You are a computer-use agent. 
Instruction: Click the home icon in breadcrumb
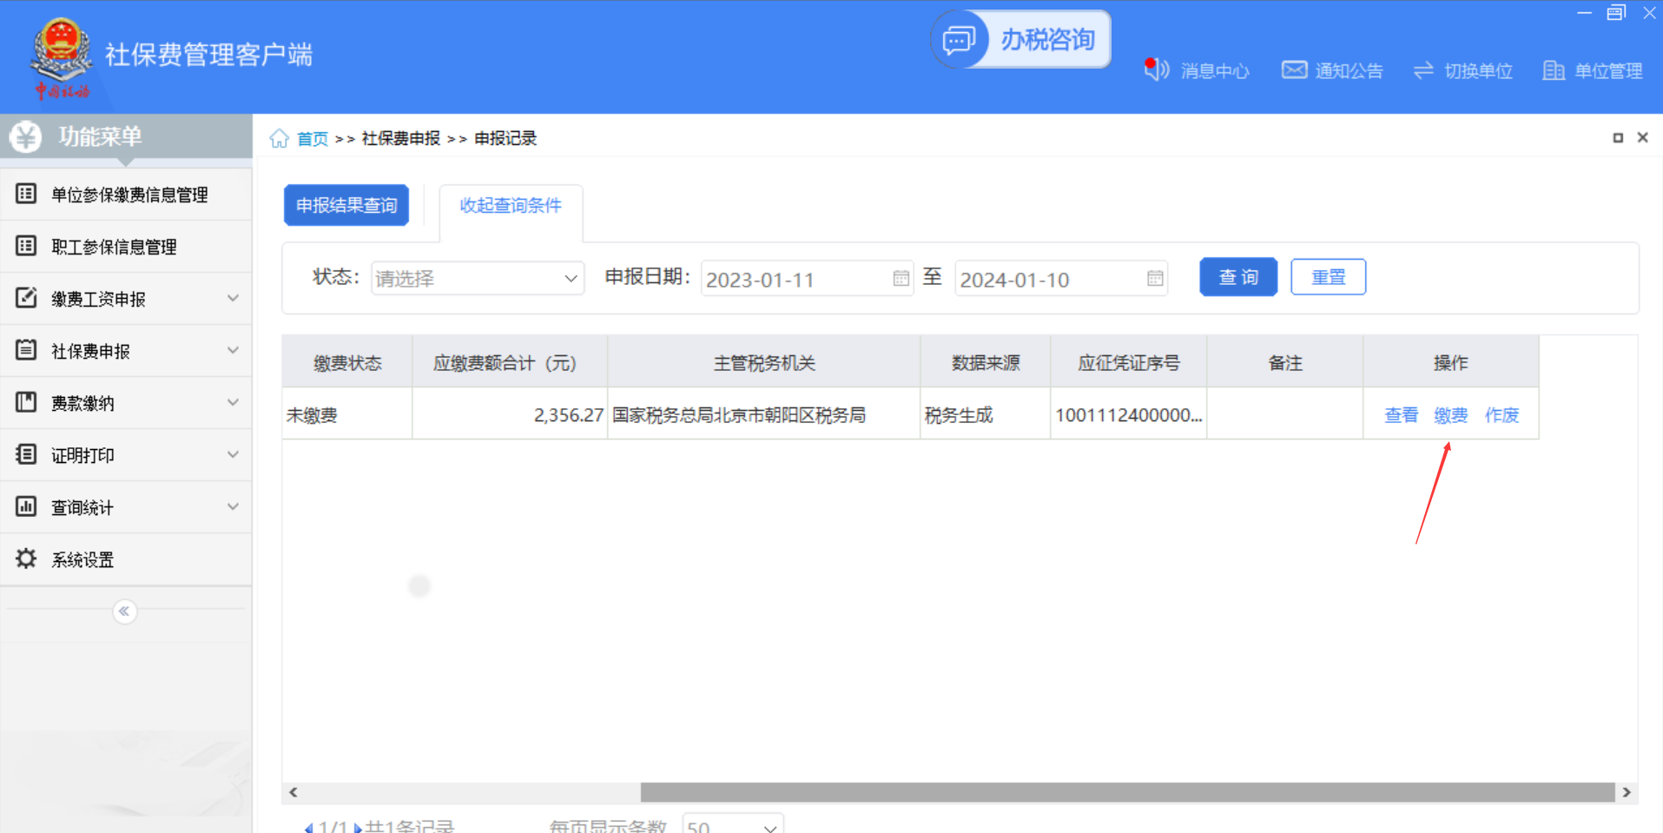[x=279, y=139]
